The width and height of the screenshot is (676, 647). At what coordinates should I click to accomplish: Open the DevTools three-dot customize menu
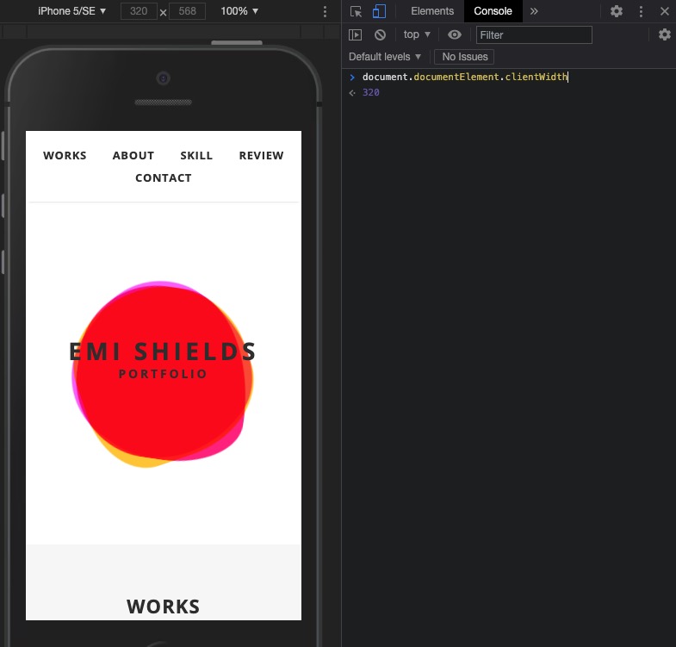[641, 11]
